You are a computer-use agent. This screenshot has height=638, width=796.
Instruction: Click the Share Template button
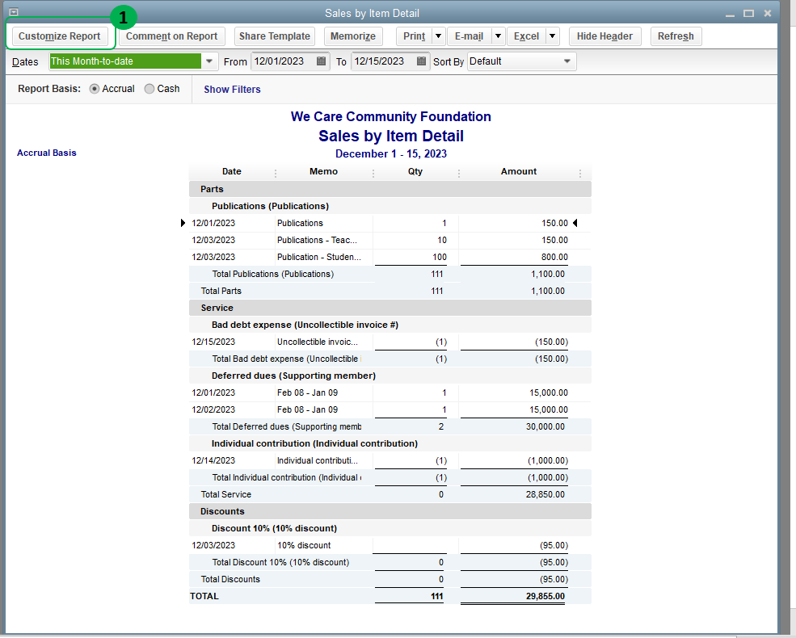point(275,36)
